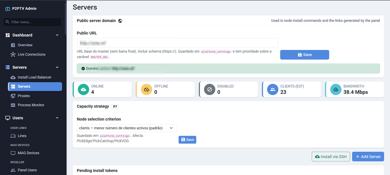The height and width of the screenshot is (175, 390).
Task: Click the MAG Devices screen icon
Action: [x=13, y=153]
